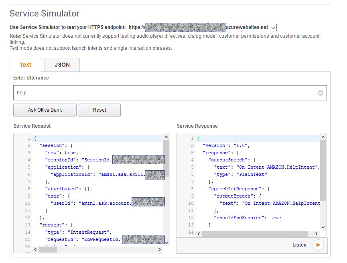
Task: Click the left arrow of Service Request horizontal scrollbar
Action: 35,249
